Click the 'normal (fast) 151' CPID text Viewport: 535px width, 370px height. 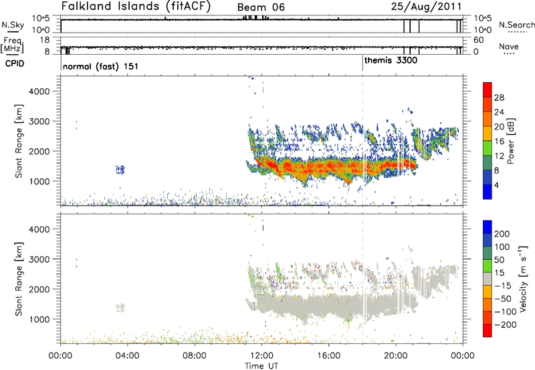[x=101, y=66]
